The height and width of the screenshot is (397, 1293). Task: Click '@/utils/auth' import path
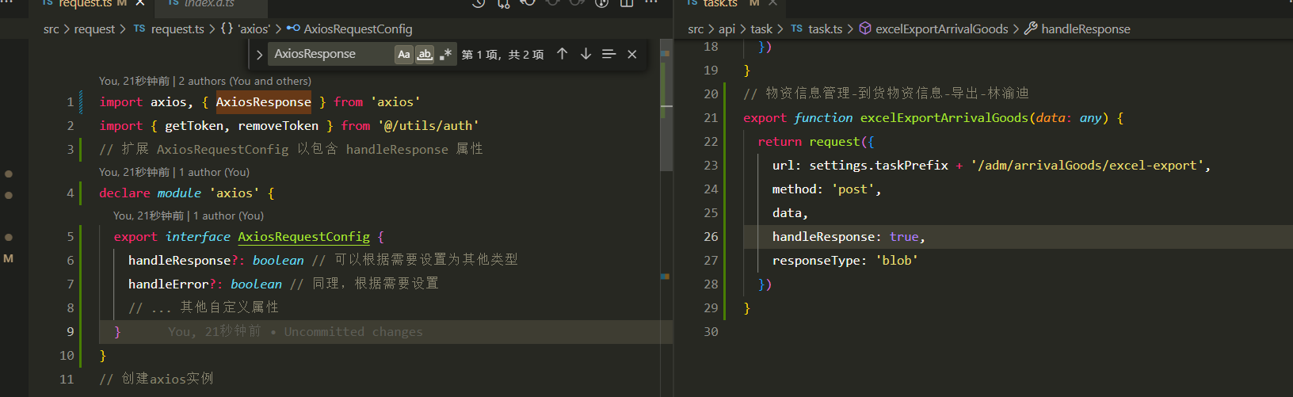pos(428,126)
